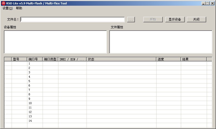216x129 pixels.
Task: Minimize the RSD Lite window
Action: (x=203, y=3)
